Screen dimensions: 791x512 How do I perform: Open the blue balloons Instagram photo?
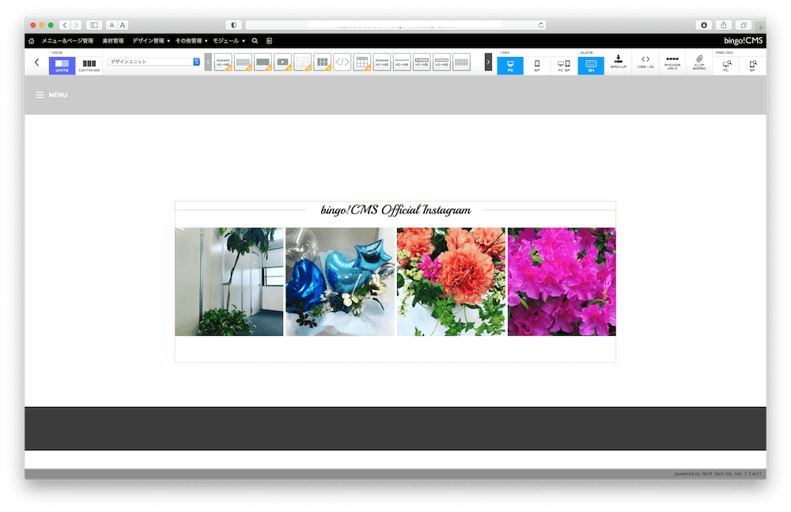(340, 282)
